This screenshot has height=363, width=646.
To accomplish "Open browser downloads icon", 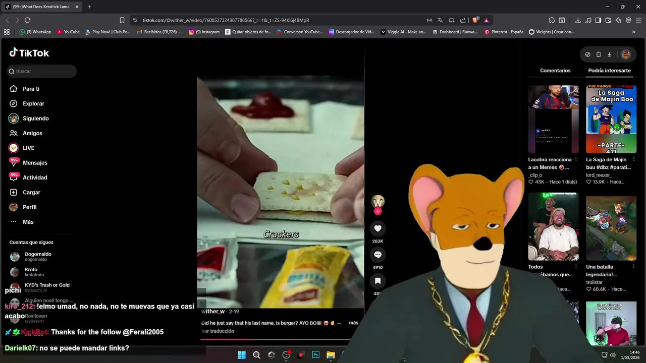I will tap(578, 20).
